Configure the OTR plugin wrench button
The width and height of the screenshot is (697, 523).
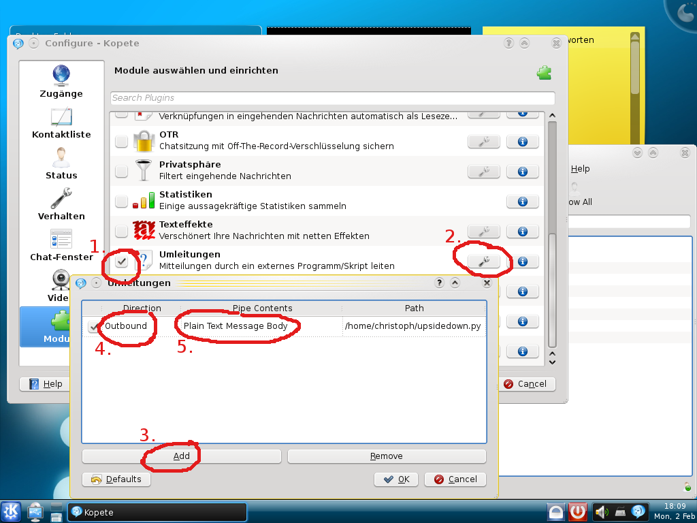point(484,142)
